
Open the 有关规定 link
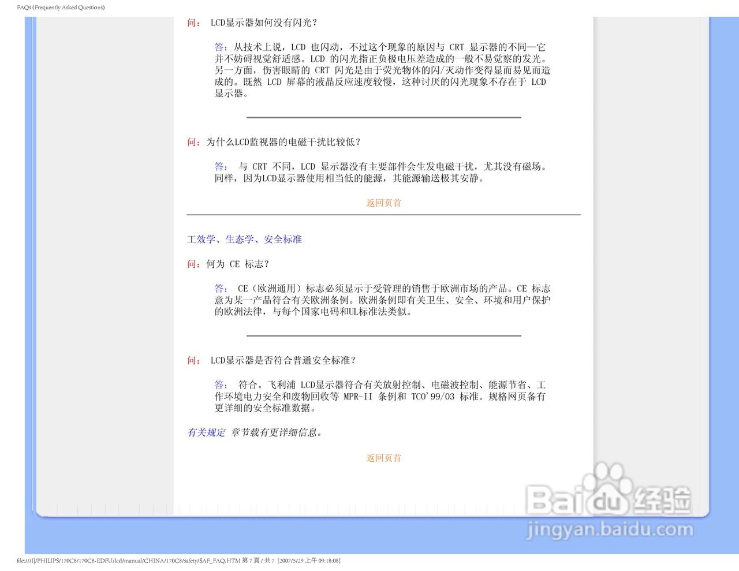[207, 432]
